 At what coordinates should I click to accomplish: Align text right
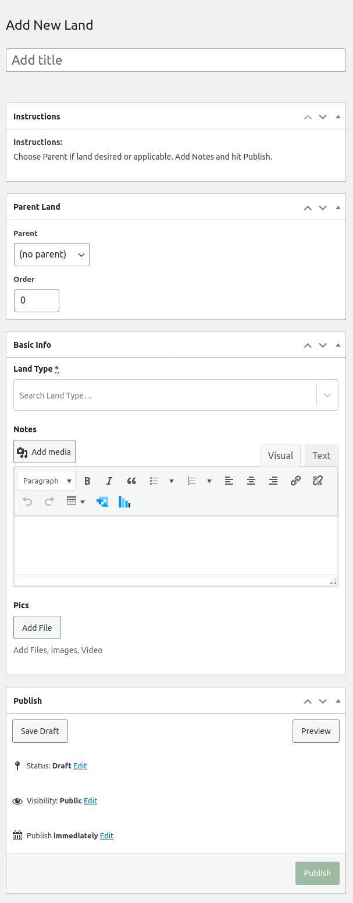click(273, 481)
